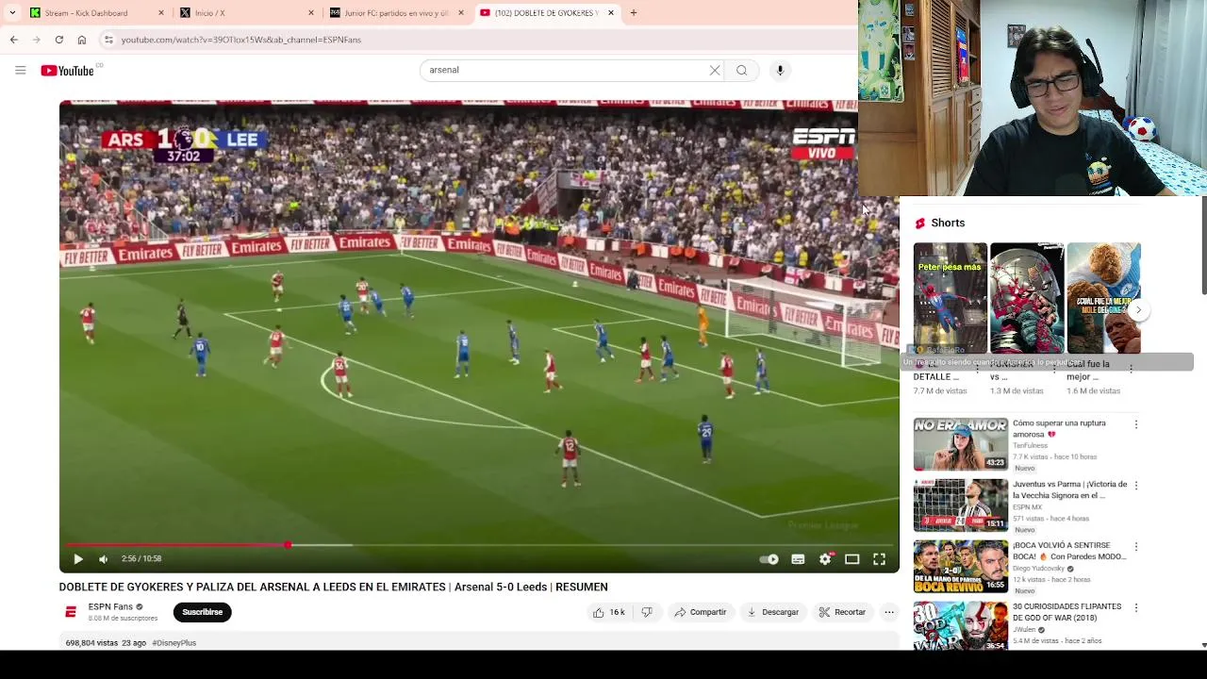This screenshot has height=679, width=1207.
Task: Open options for the BOCA VOLVIÓ video
Action: 1135,547
